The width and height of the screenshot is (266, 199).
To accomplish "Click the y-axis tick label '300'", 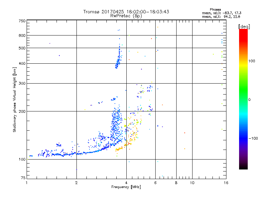I will [22, 84].
